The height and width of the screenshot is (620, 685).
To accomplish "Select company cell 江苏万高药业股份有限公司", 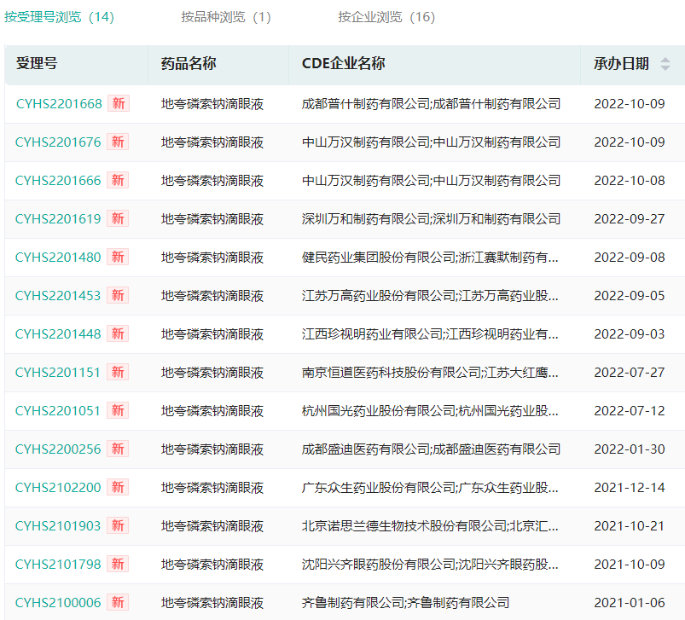I will (430, 296).
